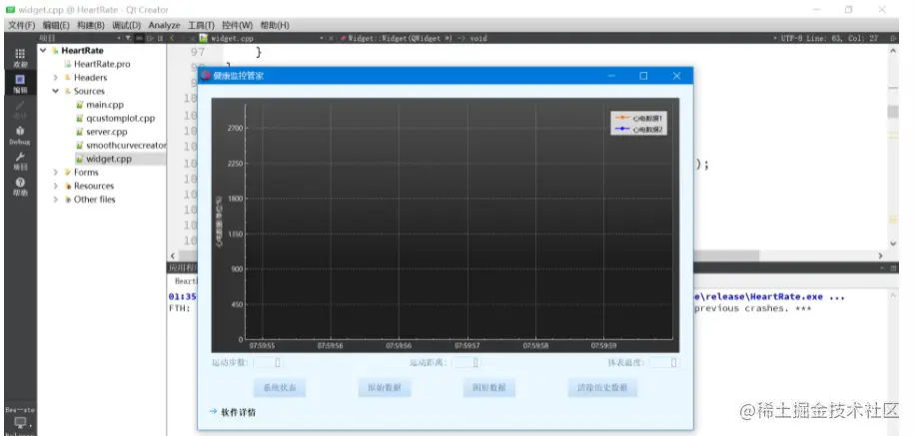Click the split editor icon at toolbar right end
The image size is (915, 436).
click(x=893, y=38)
